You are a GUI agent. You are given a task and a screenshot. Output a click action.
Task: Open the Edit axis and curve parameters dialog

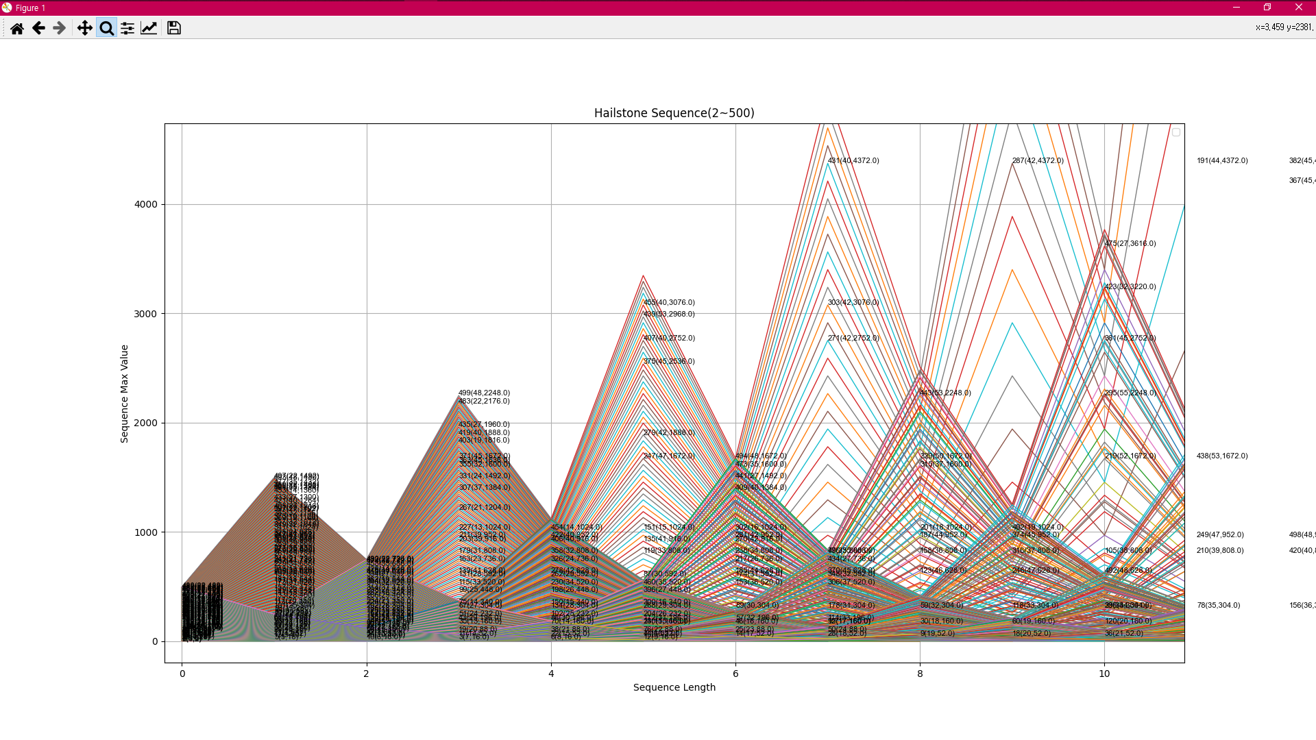point(149,28)
